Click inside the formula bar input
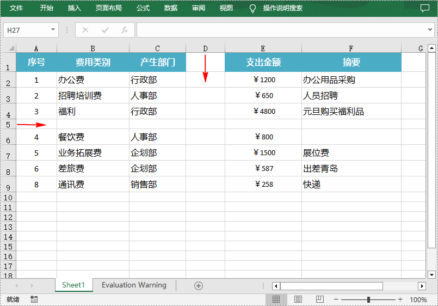This screenshot has height=306, width=438. [281, 29]
